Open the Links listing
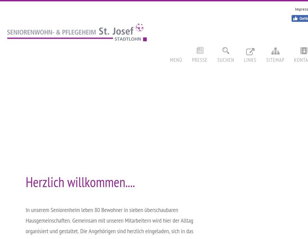The height and width of the screenshot is (239, 308). pos(250,60)
